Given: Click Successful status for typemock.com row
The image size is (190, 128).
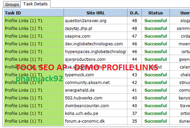Looking at the screenshot, I should (x=155, y=75).
